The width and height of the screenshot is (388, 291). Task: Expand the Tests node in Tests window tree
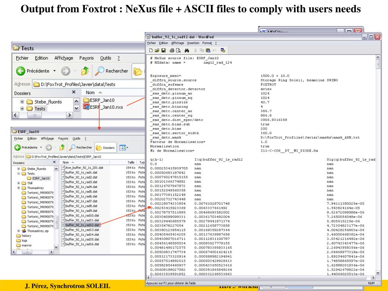(22, 108)
